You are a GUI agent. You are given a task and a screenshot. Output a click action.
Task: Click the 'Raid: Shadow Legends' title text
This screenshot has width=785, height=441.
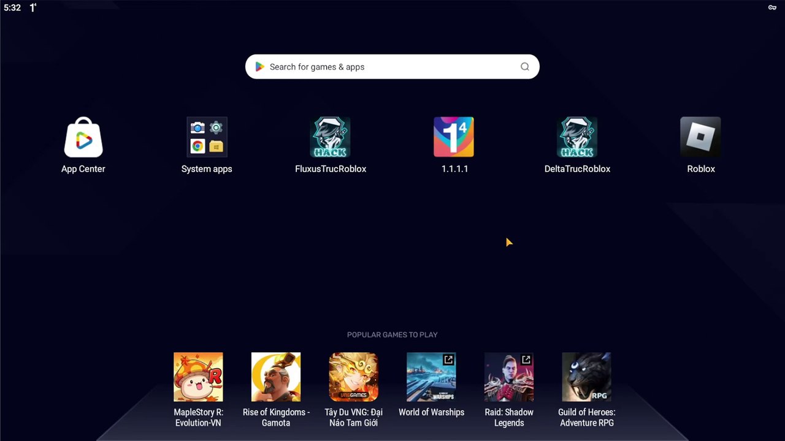(x=509, y=417)
